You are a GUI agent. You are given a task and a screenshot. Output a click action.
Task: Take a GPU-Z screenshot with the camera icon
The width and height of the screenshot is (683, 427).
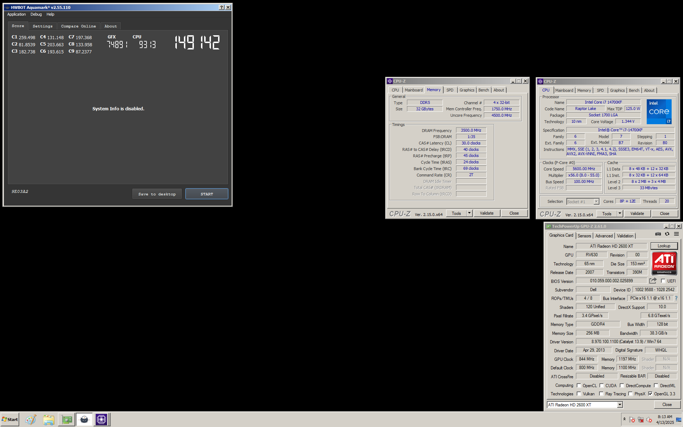tap(658, 234)
